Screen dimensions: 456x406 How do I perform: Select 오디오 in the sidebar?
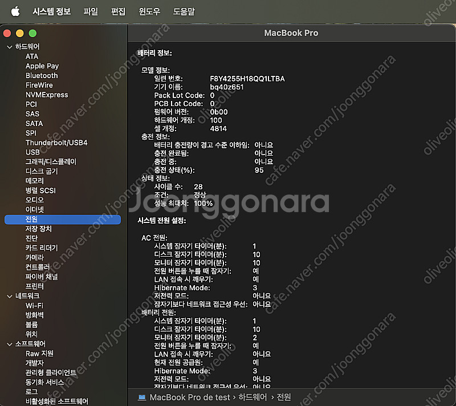click(x=35, y=200)
